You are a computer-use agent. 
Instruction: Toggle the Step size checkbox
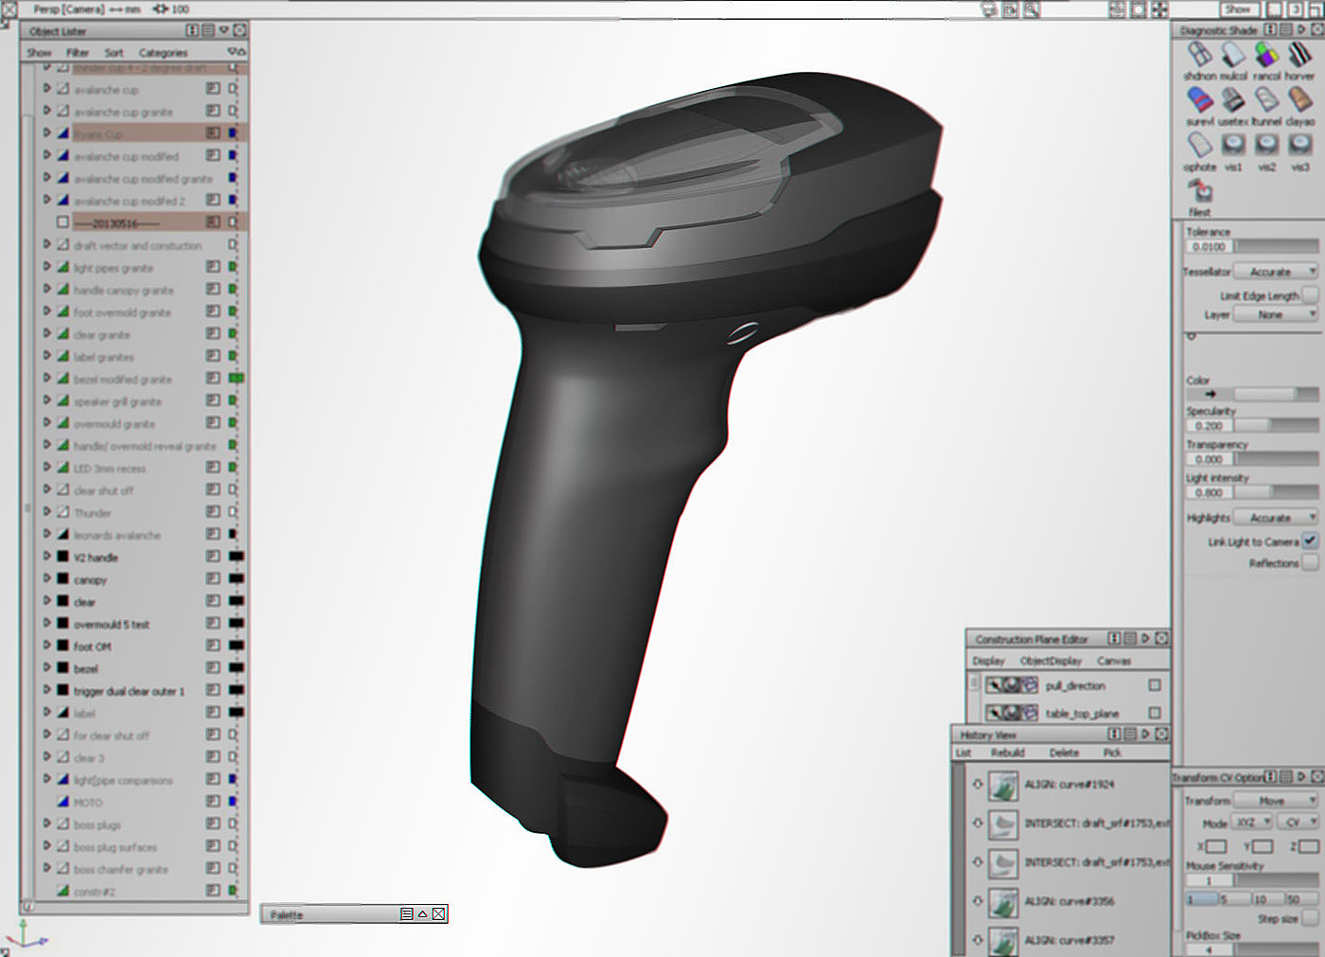1310,918
